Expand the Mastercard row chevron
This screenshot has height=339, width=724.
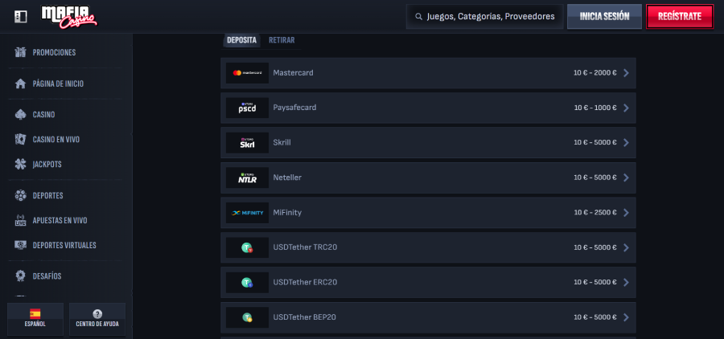pyautogui.click(x=626, y=73)
